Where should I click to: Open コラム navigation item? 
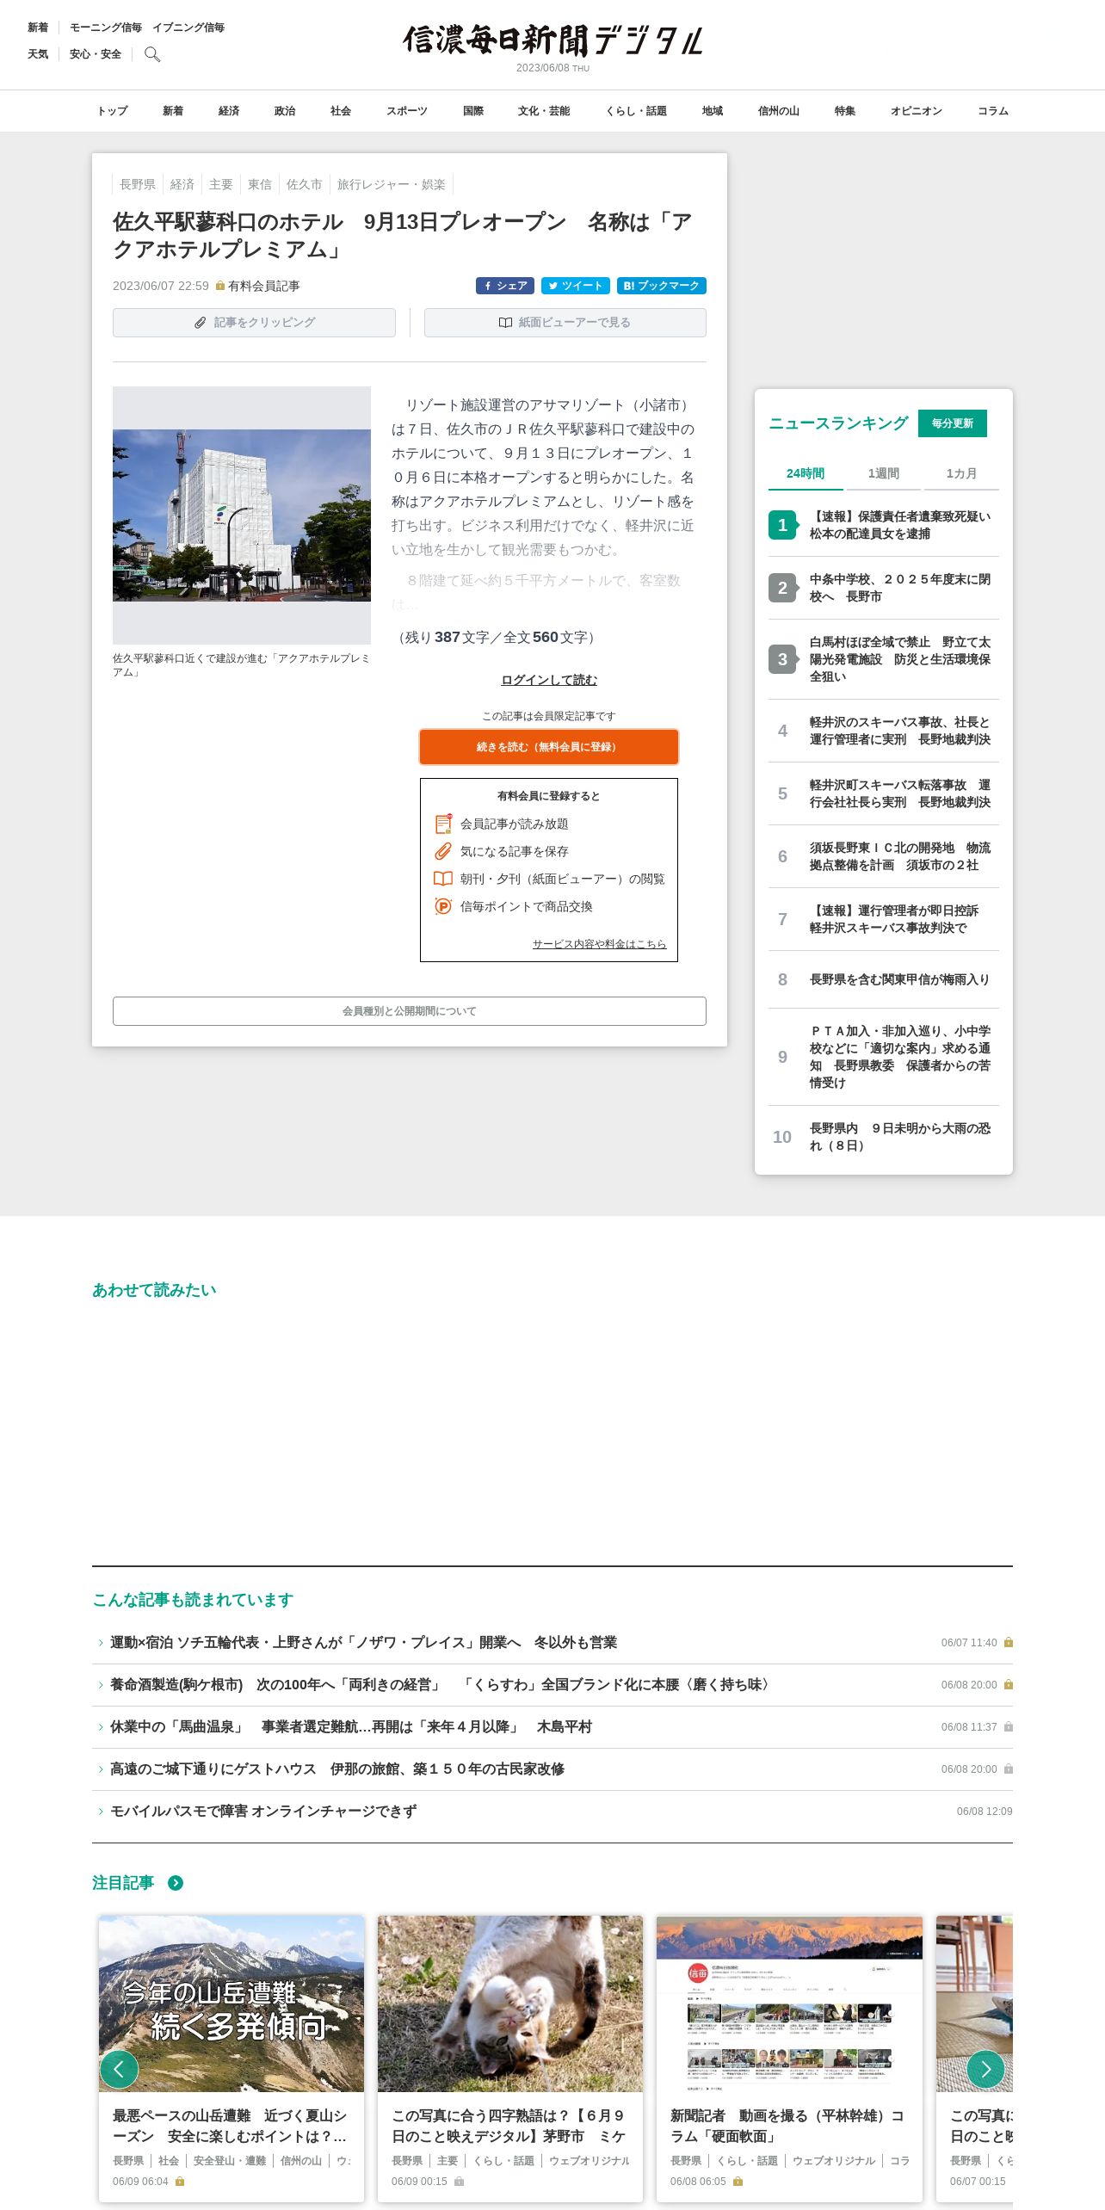coord(993,111)
